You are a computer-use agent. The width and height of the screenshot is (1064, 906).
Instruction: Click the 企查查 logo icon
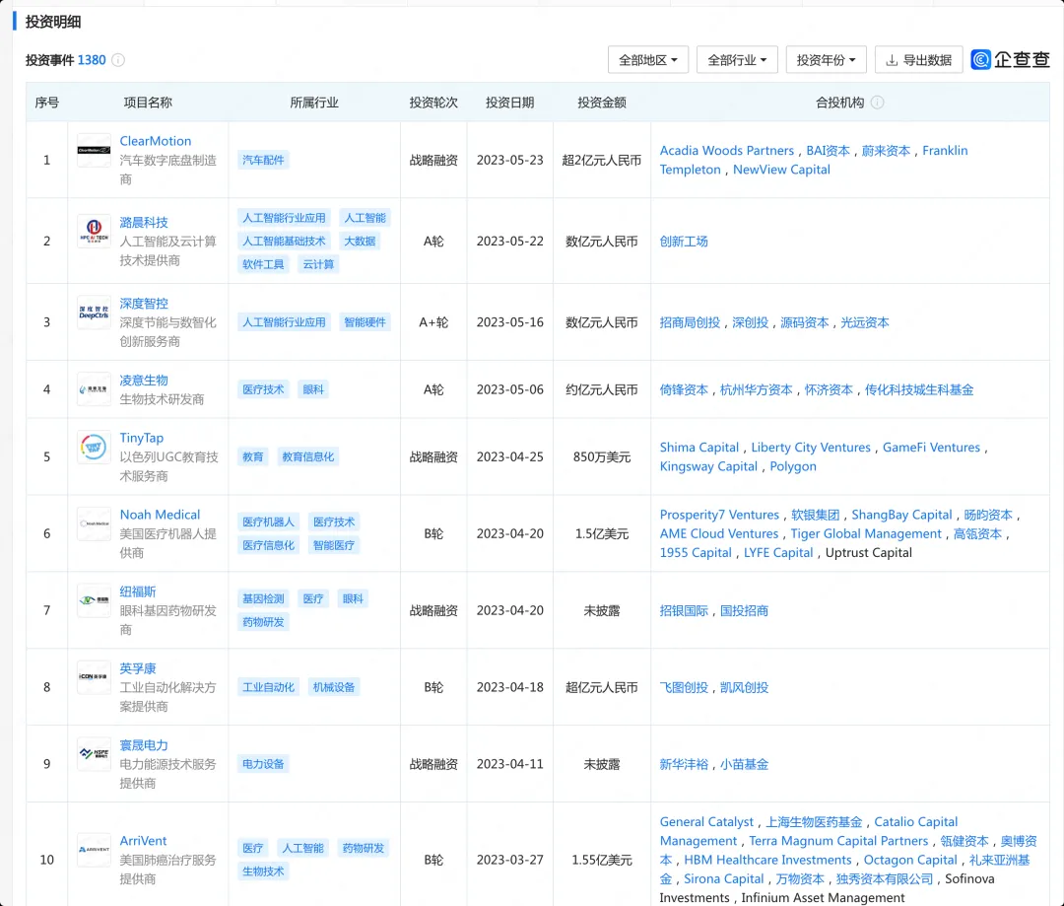coord(980,60)
